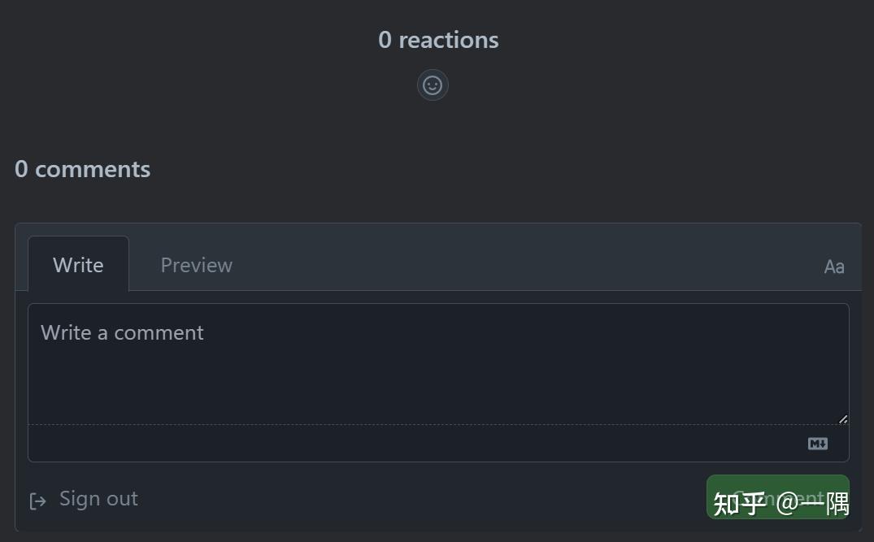
Task: Click the Markdown supported icon
Action: [x=818, y=444]
